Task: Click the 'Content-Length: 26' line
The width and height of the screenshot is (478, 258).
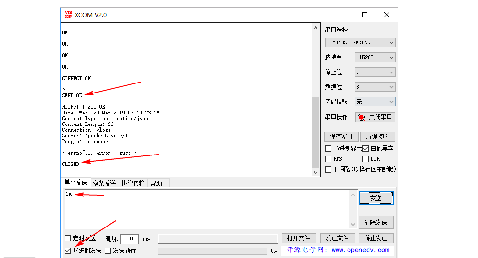Action: coord(87,124)
